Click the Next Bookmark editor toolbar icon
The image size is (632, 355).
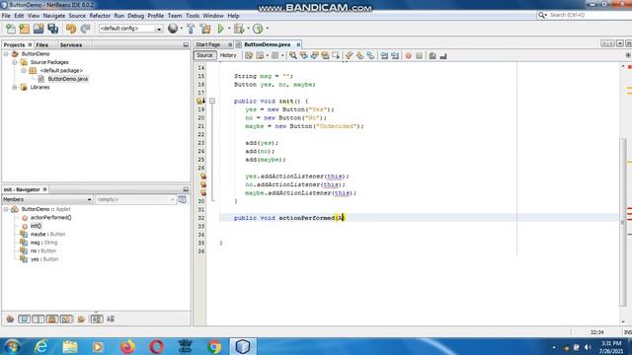pos(359,56)
